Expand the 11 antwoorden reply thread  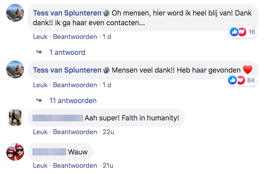coord(73,101)
